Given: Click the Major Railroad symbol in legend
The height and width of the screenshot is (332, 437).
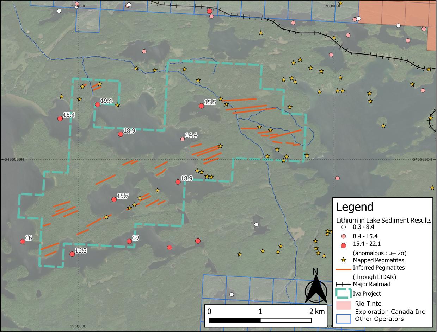Looking at the screenshot, I should 343,284.
